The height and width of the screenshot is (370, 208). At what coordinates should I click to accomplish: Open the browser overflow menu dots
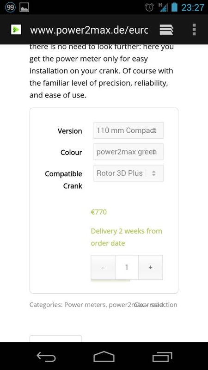click(194, 30)
